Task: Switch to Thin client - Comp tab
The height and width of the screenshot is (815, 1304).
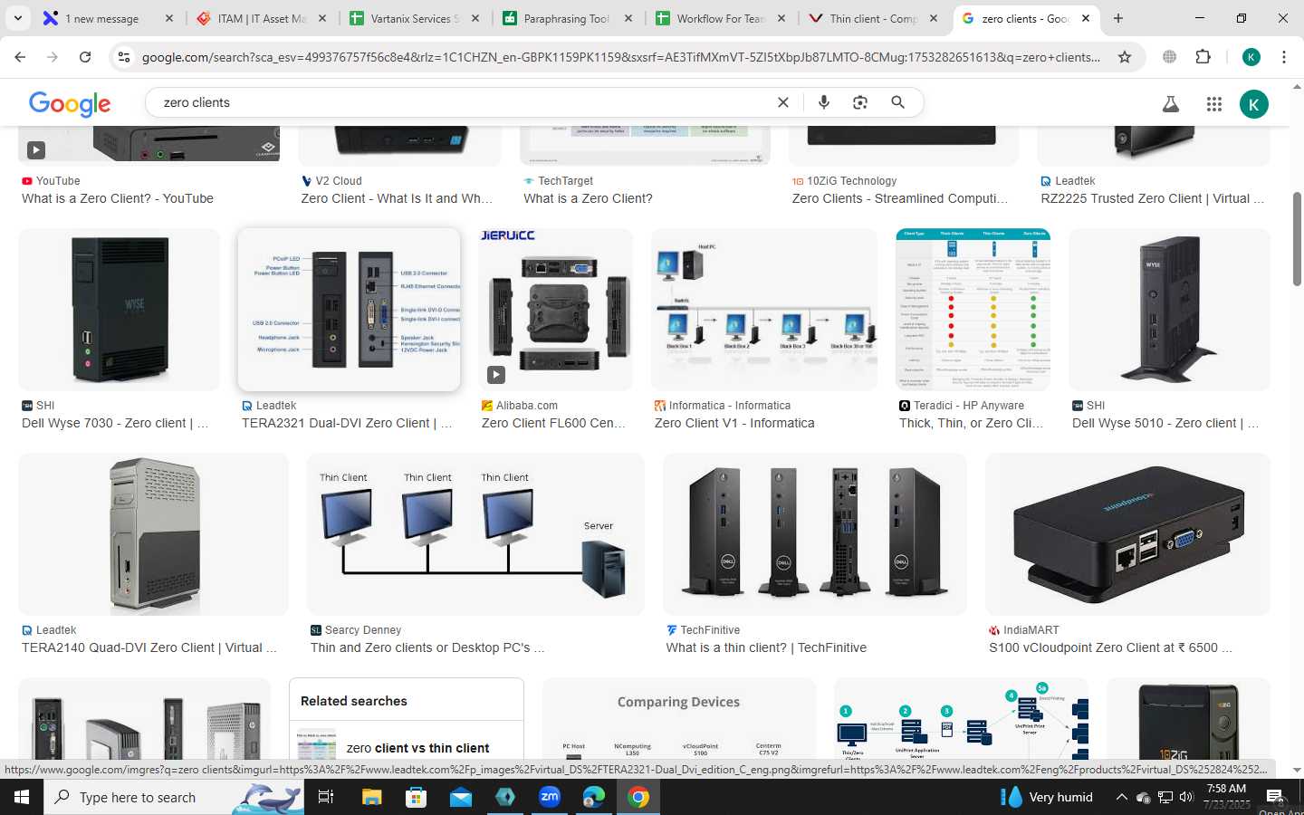Action: [873, 18]
